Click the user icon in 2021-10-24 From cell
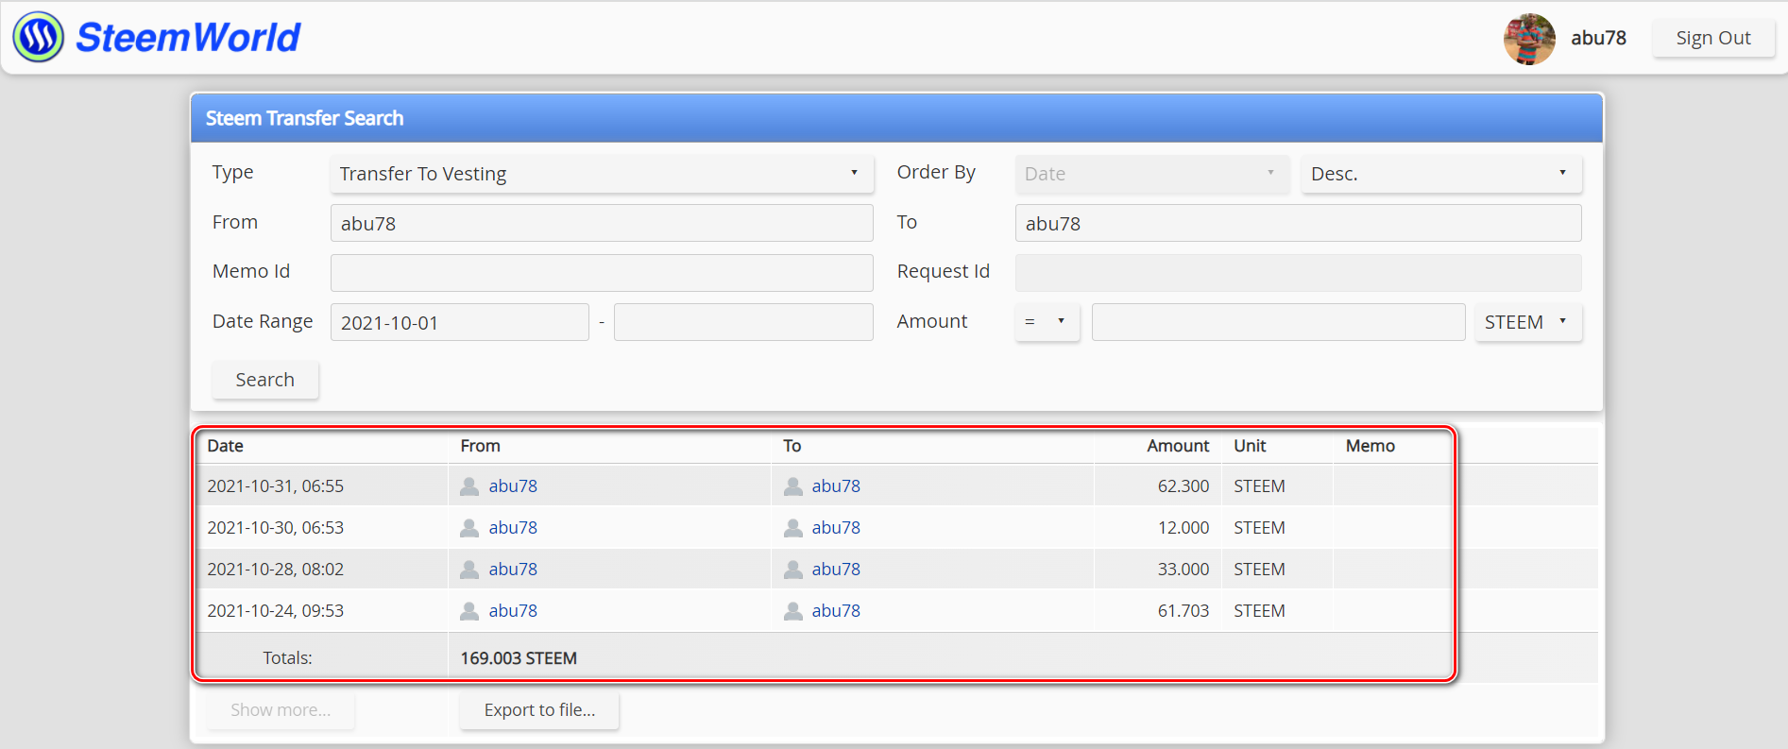This screenshot has height=749, width=1788. [469, 611]
